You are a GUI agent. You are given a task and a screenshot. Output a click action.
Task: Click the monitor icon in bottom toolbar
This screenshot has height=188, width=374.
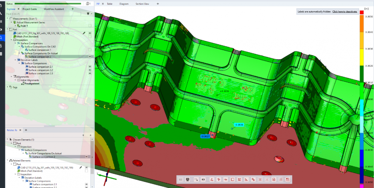click(187, 180)
